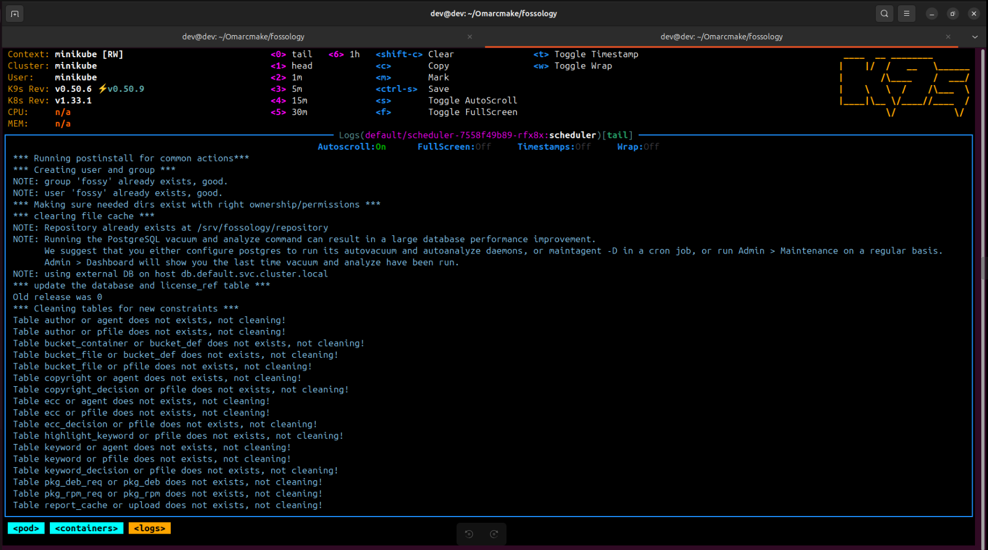Click the rotate left overlay icon
The height and width of the screenshot is (550, 988).
[469, 534]
